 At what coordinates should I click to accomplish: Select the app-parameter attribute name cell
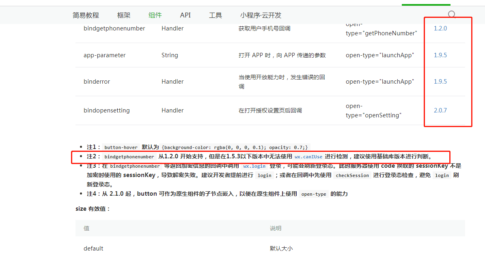pos(105,55)
